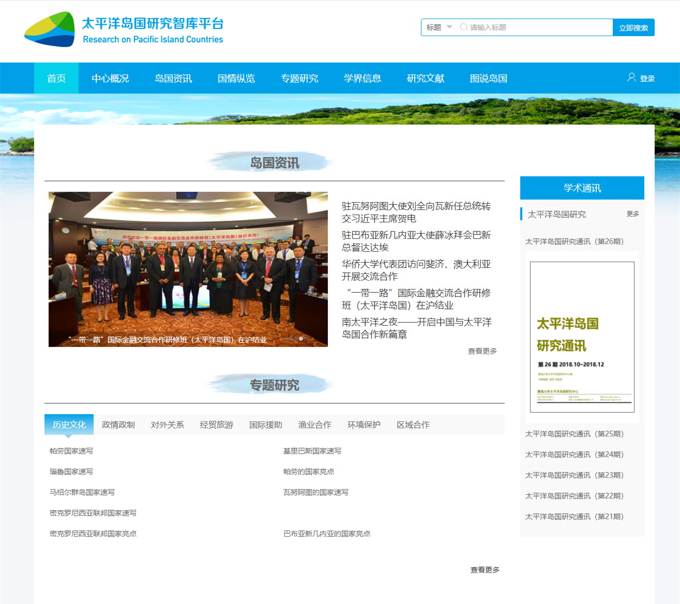Click the magnifier icon in search box
Viewport: 680px width, 604px height.
tap(463, 27)
